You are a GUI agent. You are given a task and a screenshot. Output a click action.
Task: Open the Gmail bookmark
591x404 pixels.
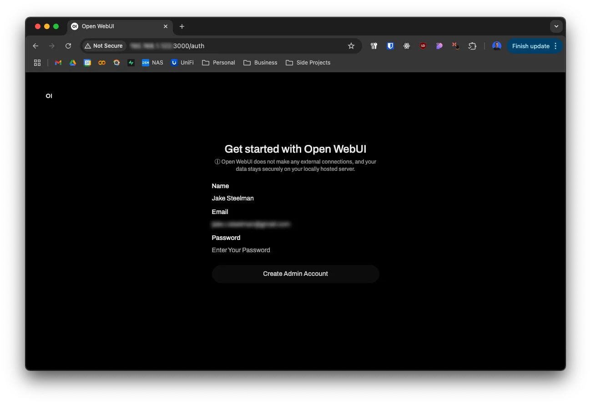click(58, 63)
